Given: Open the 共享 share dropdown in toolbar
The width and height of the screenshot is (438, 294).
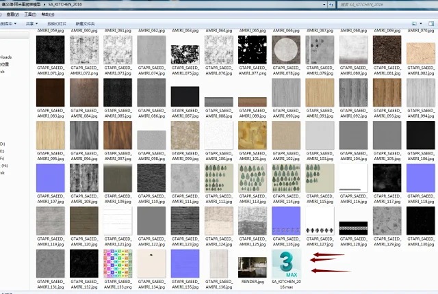Looking at the screenshot, I should (31, 23).
